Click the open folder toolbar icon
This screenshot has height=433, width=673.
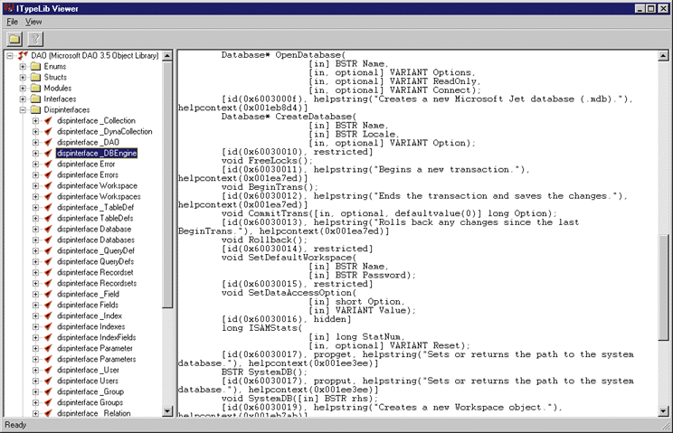click(15, 38)
